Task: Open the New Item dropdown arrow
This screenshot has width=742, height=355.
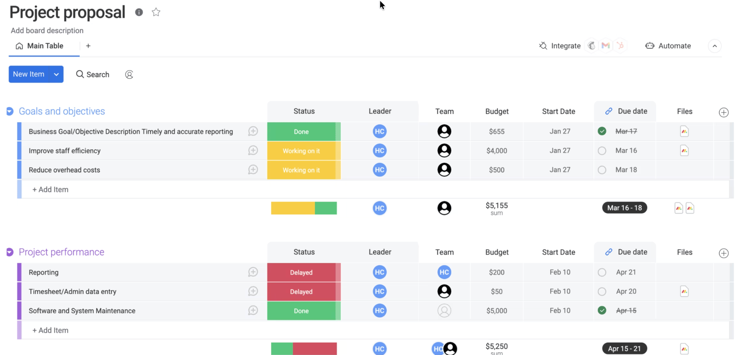Action: click(x=56, y=74)
